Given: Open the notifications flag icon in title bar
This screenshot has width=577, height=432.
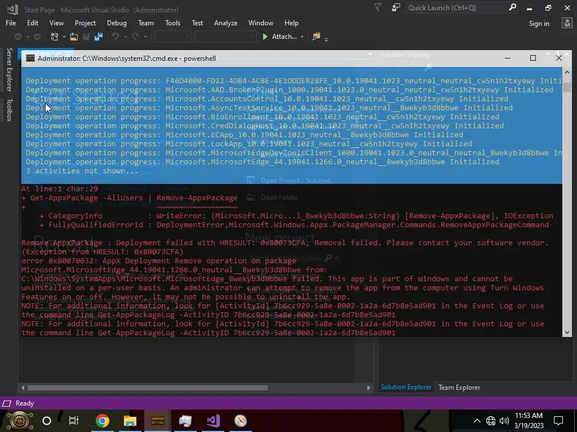Looking at the screenshot, I should pos(378,7).
